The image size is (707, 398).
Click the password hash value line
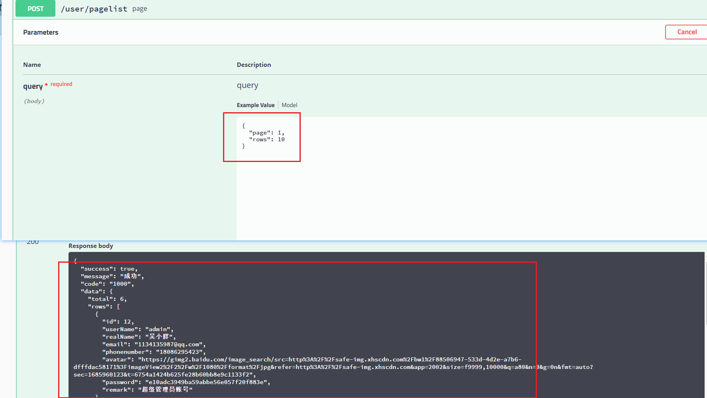click(186, 382)
